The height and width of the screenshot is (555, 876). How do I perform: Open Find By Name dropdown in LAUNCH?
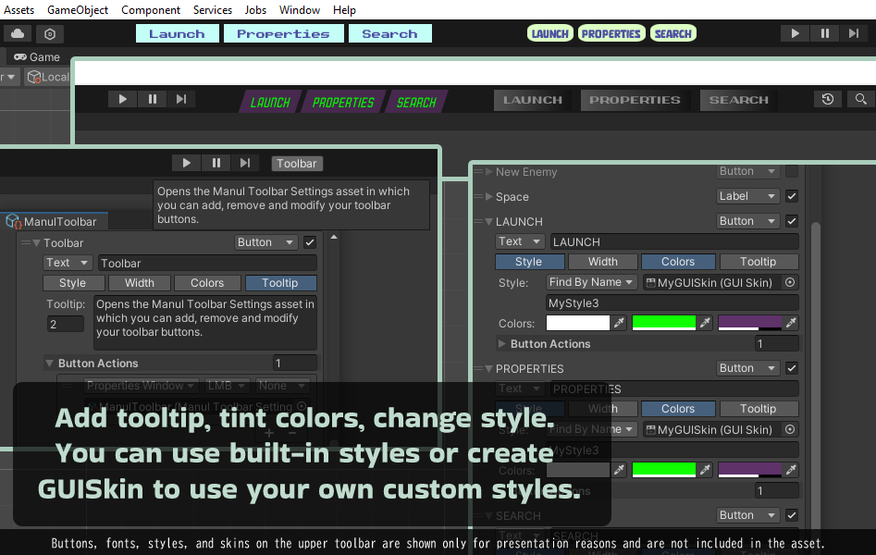(x=591, y=282)
